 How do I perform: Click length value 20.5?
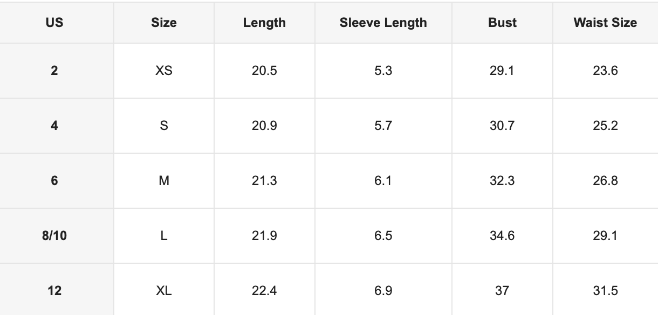coord(264,71)
